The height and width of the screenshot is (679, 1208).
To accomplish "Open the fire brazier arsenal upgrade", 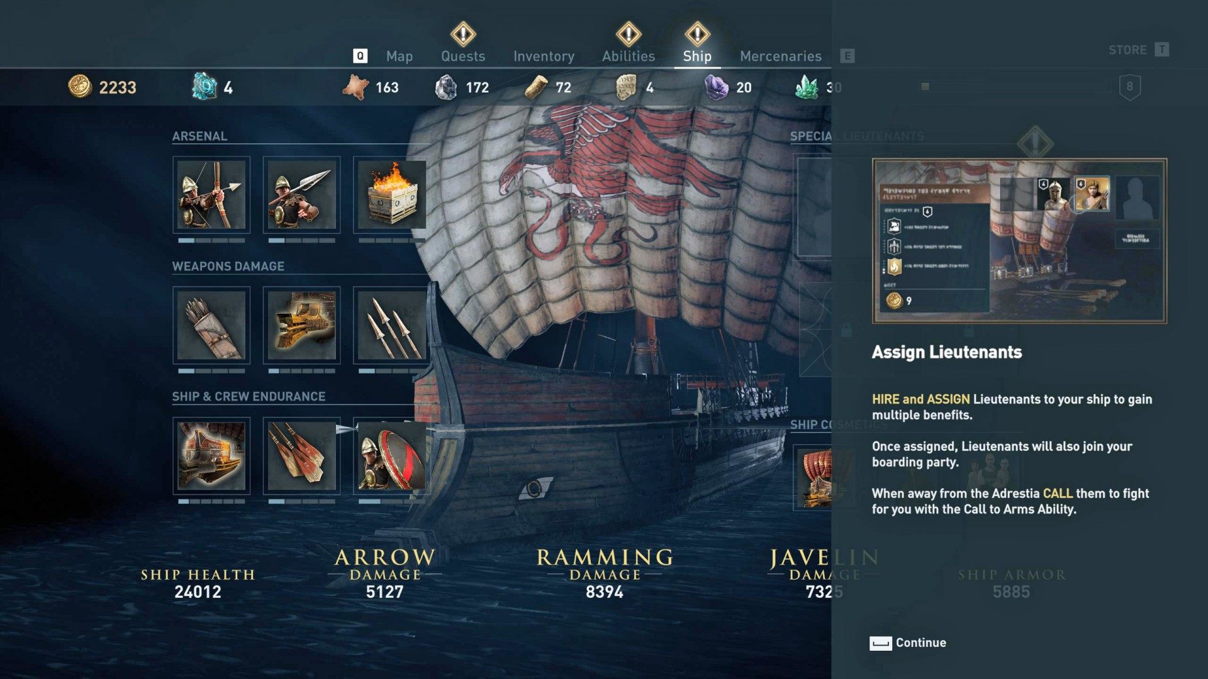I will click(391, 194).
